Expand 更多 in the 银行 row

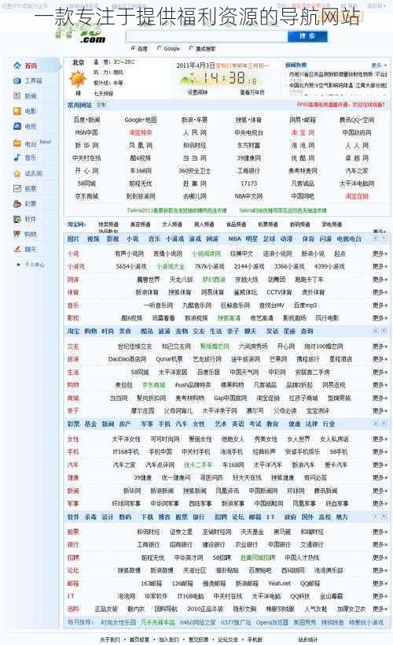pyautogui.click(x=380, y=545)
